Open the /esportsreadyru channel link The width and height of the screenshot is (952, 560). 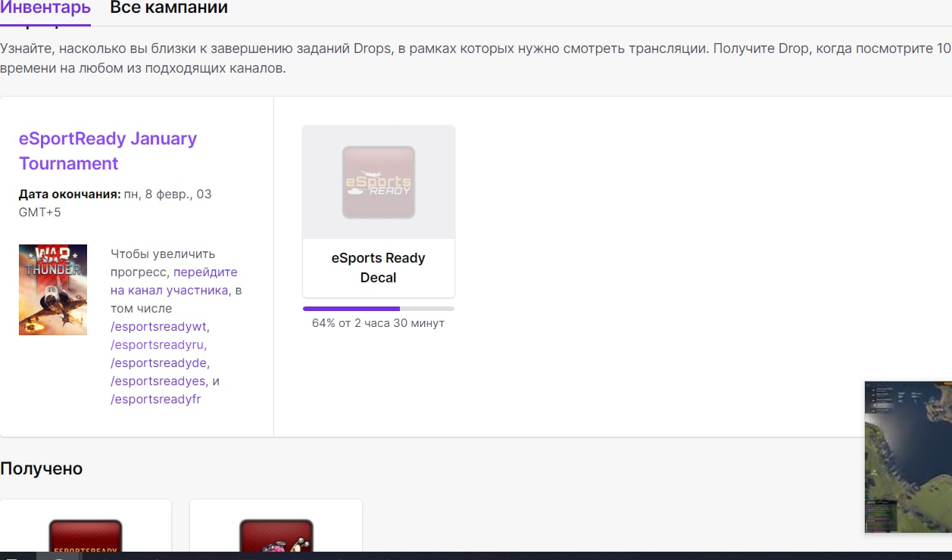[158, 345]
